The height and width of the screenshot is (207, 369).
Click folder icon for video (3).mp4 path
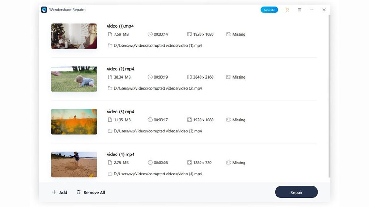point(110,131)
